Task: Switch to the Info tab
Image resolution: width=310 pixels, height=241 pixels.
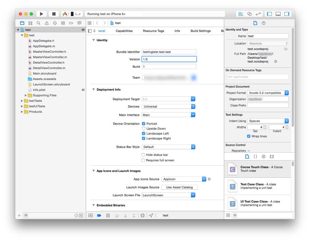Action: click(177, 31)
